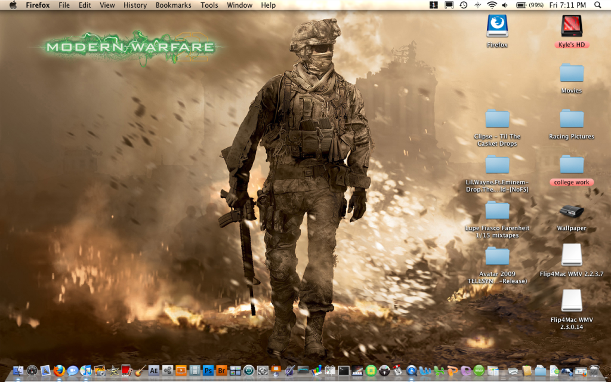Screen dimensions: 611x382
Task: Open the Window menu
Action: point(240,5)
